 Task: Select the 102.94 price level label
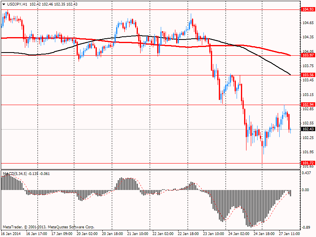pyautogui.click(x=308, y=104)
